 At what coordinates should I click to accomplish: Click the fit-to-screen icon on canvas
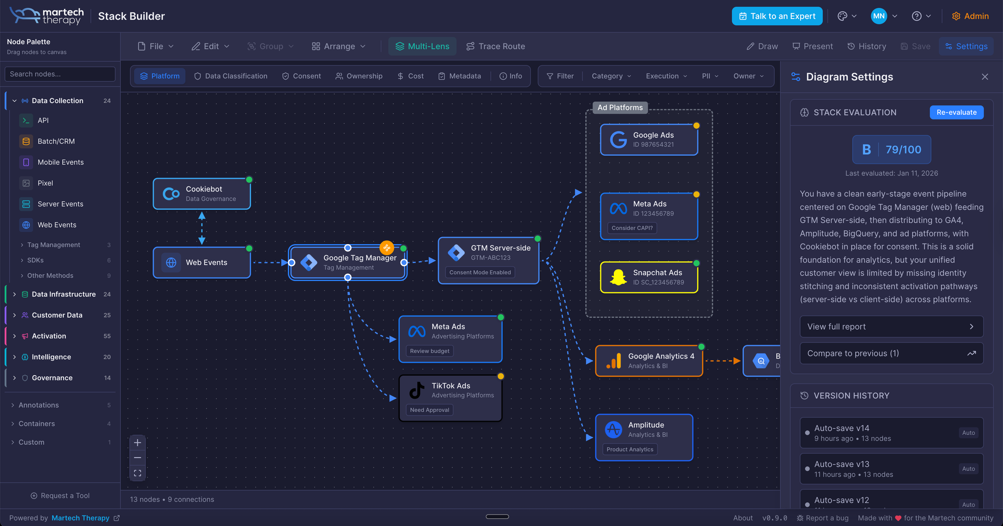[x=137, y=473]
